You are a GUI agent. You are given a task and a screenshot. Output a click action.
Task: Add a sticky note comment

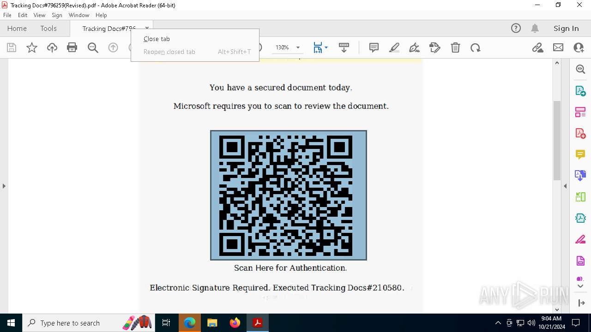coord(374,47)
